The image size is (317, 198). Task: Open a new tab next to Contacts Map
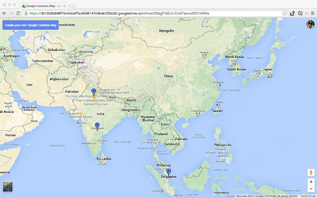point(73,6)
